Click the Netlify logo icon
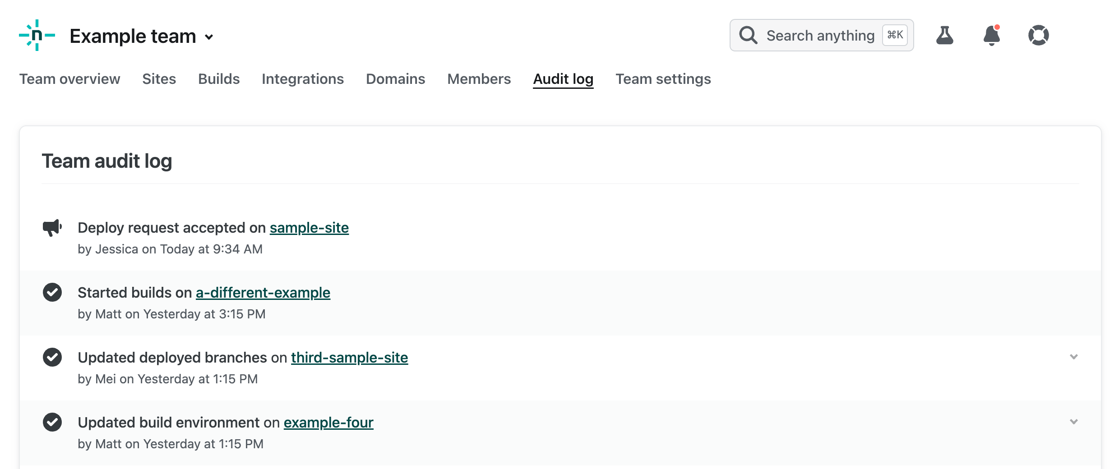The image size is (1119, 469). 37,35
